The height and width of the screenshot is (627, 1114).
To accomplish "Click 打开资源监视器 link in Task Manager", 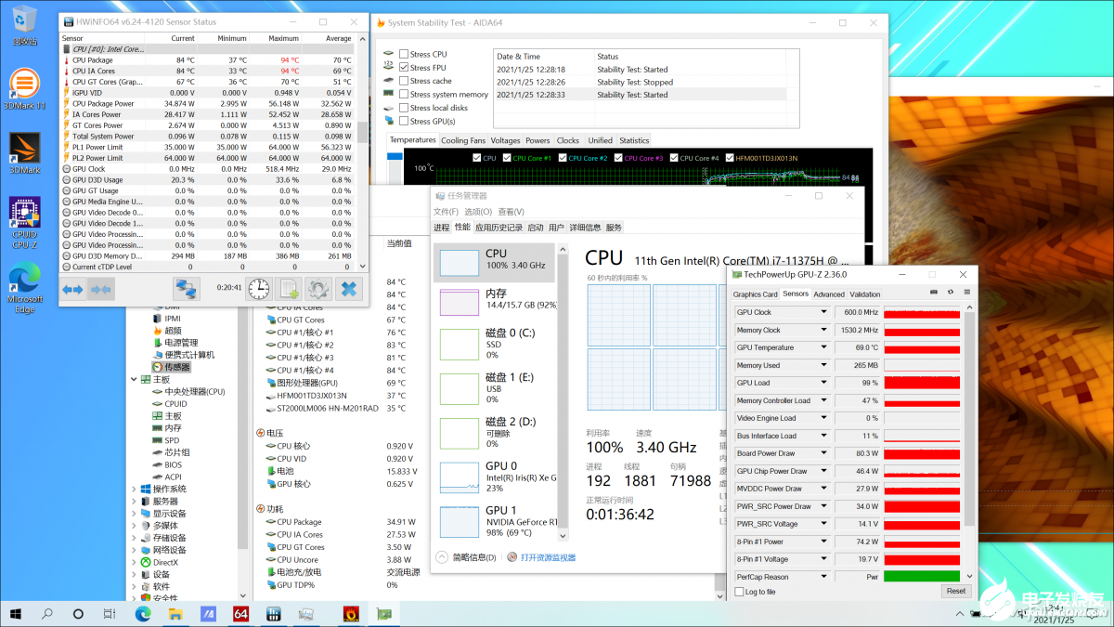I will tap(548, 557).
